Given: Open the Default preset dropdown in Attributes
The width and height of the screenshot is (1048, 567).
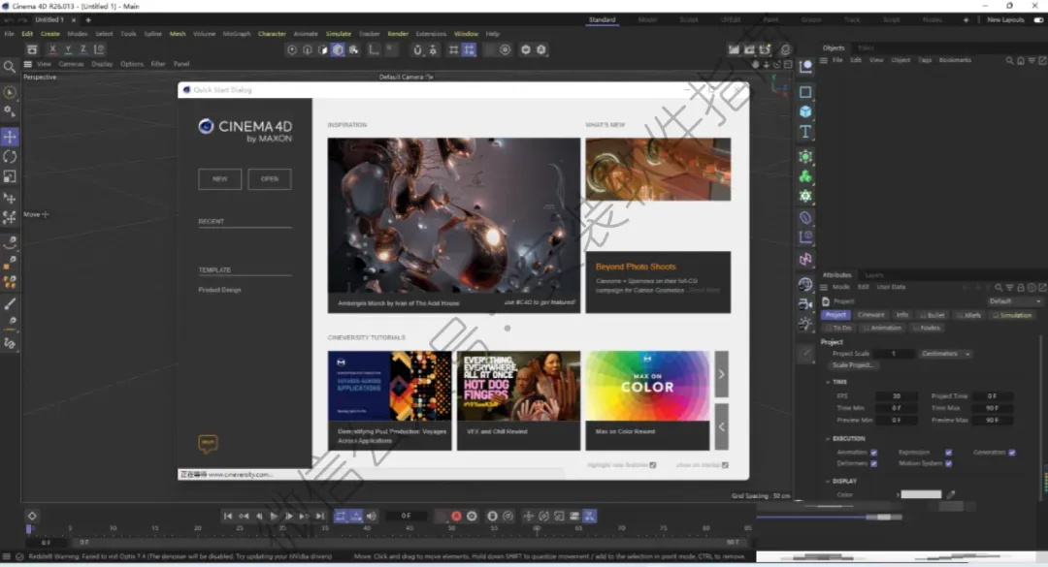Looking at the screenshot, I should pyautogui.click(x=1014, y=301).
